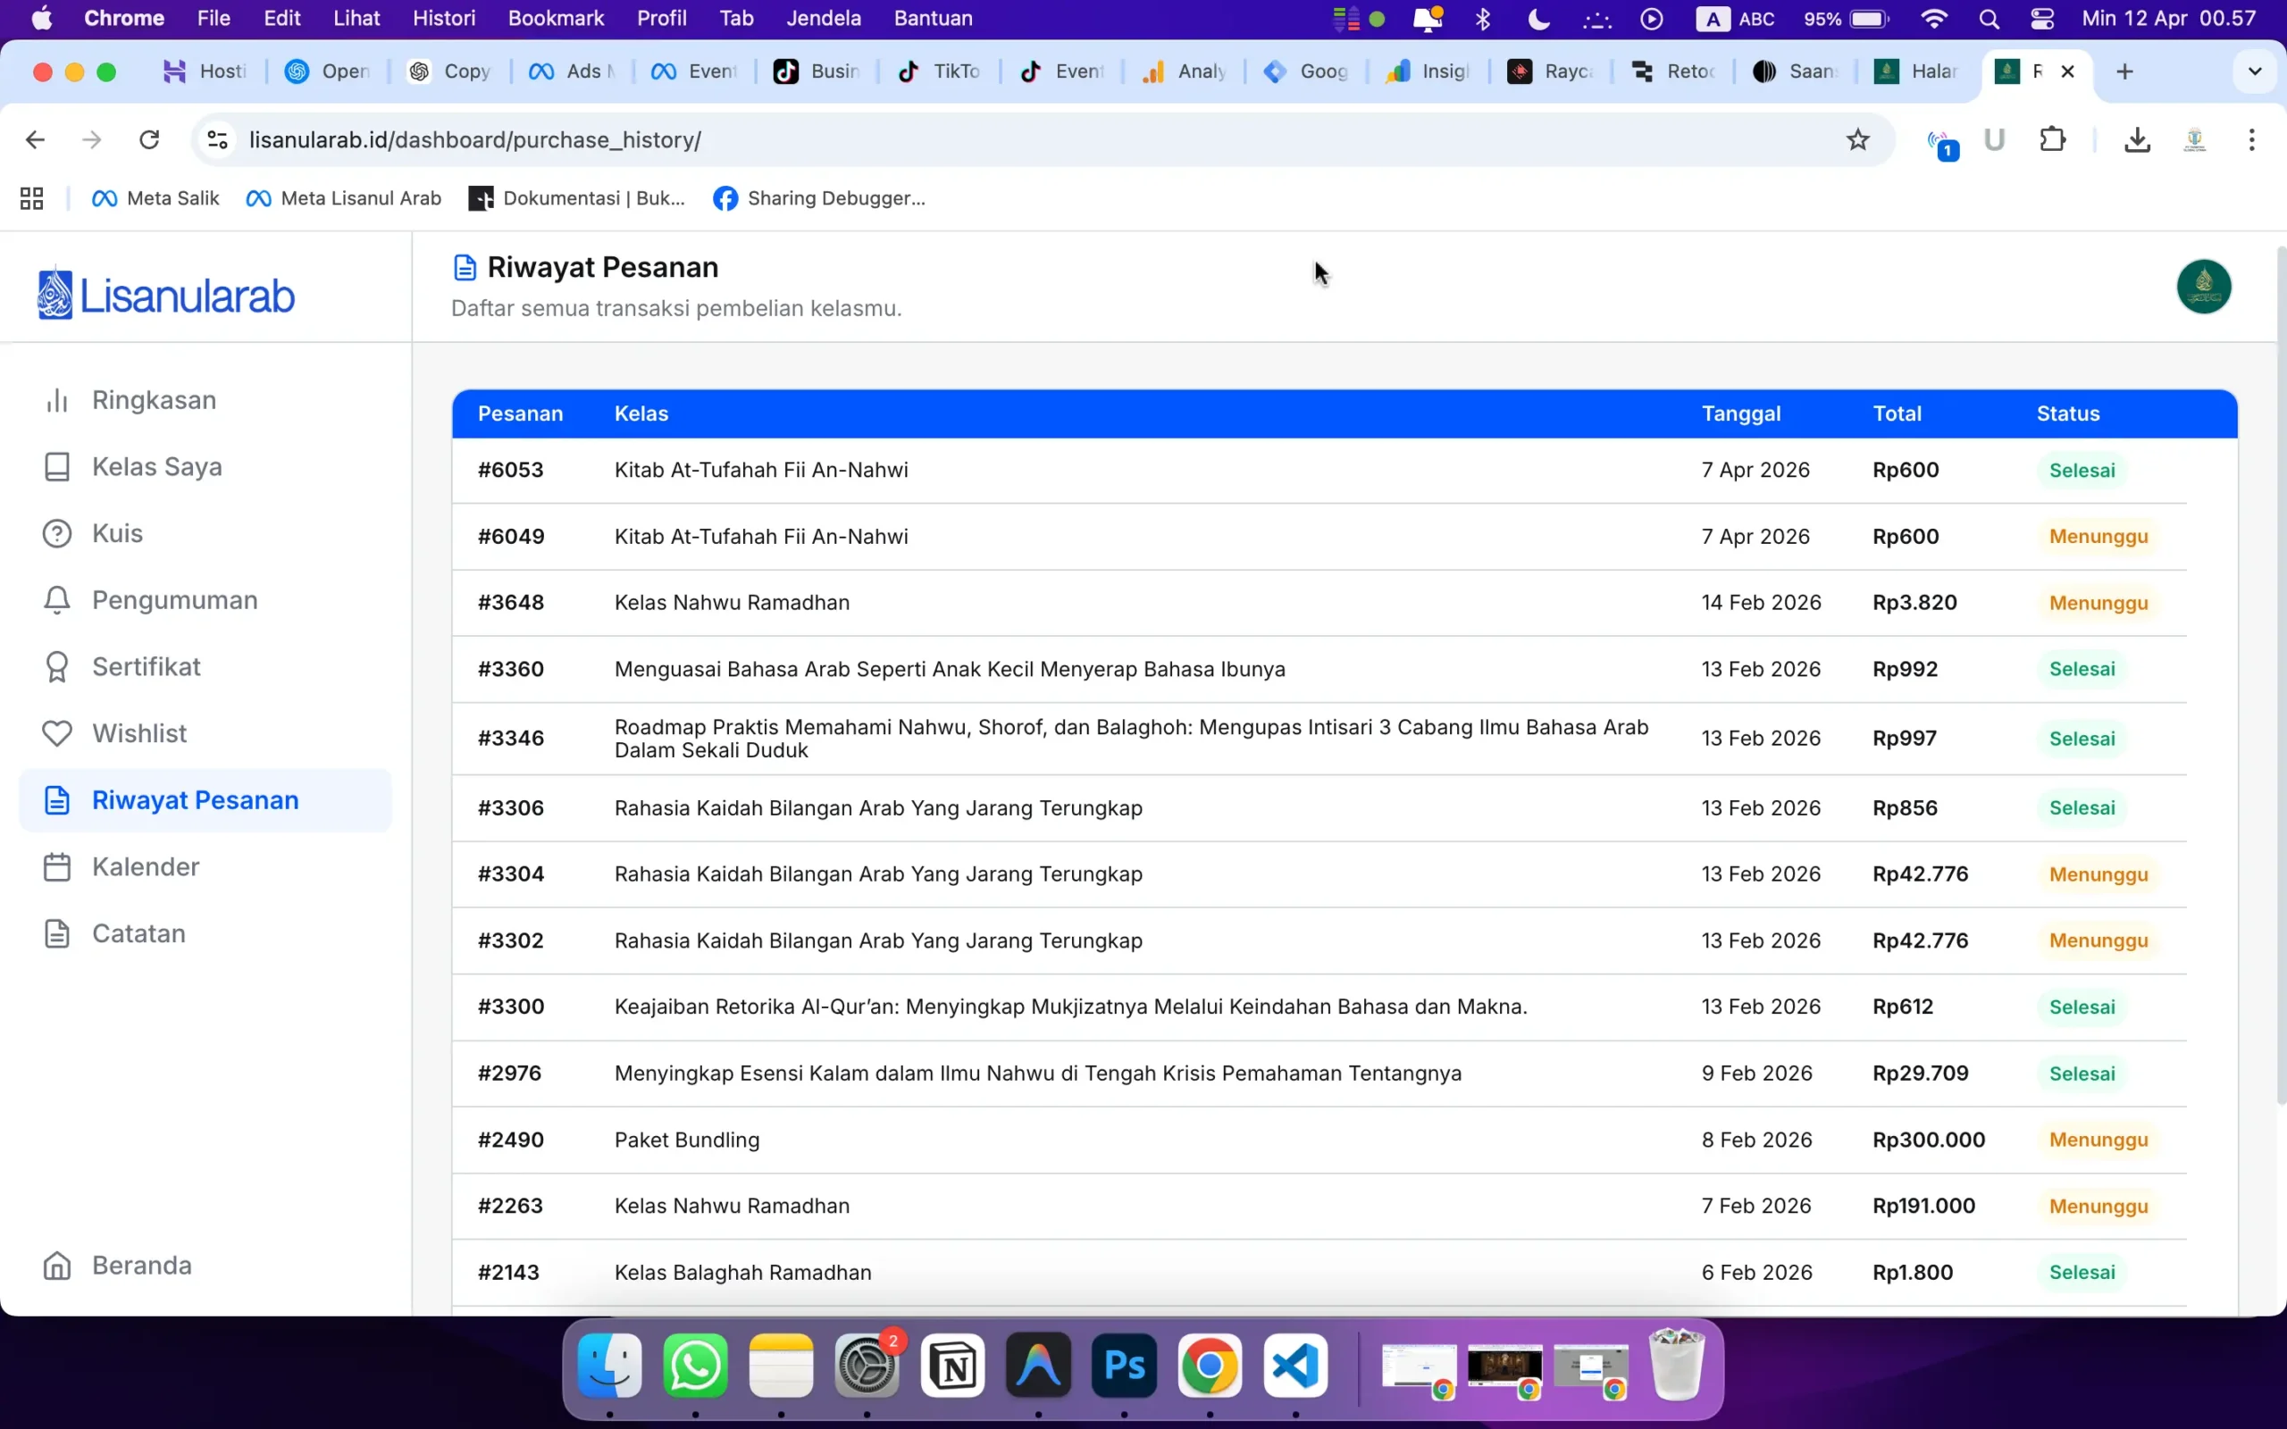Open the Sertifikat badge icon

tap(56, 667)
